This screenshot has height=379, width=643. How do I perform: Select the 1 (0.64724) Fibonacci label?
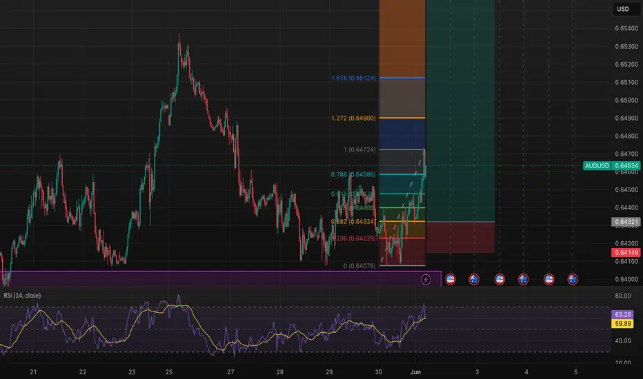(359, 150)
